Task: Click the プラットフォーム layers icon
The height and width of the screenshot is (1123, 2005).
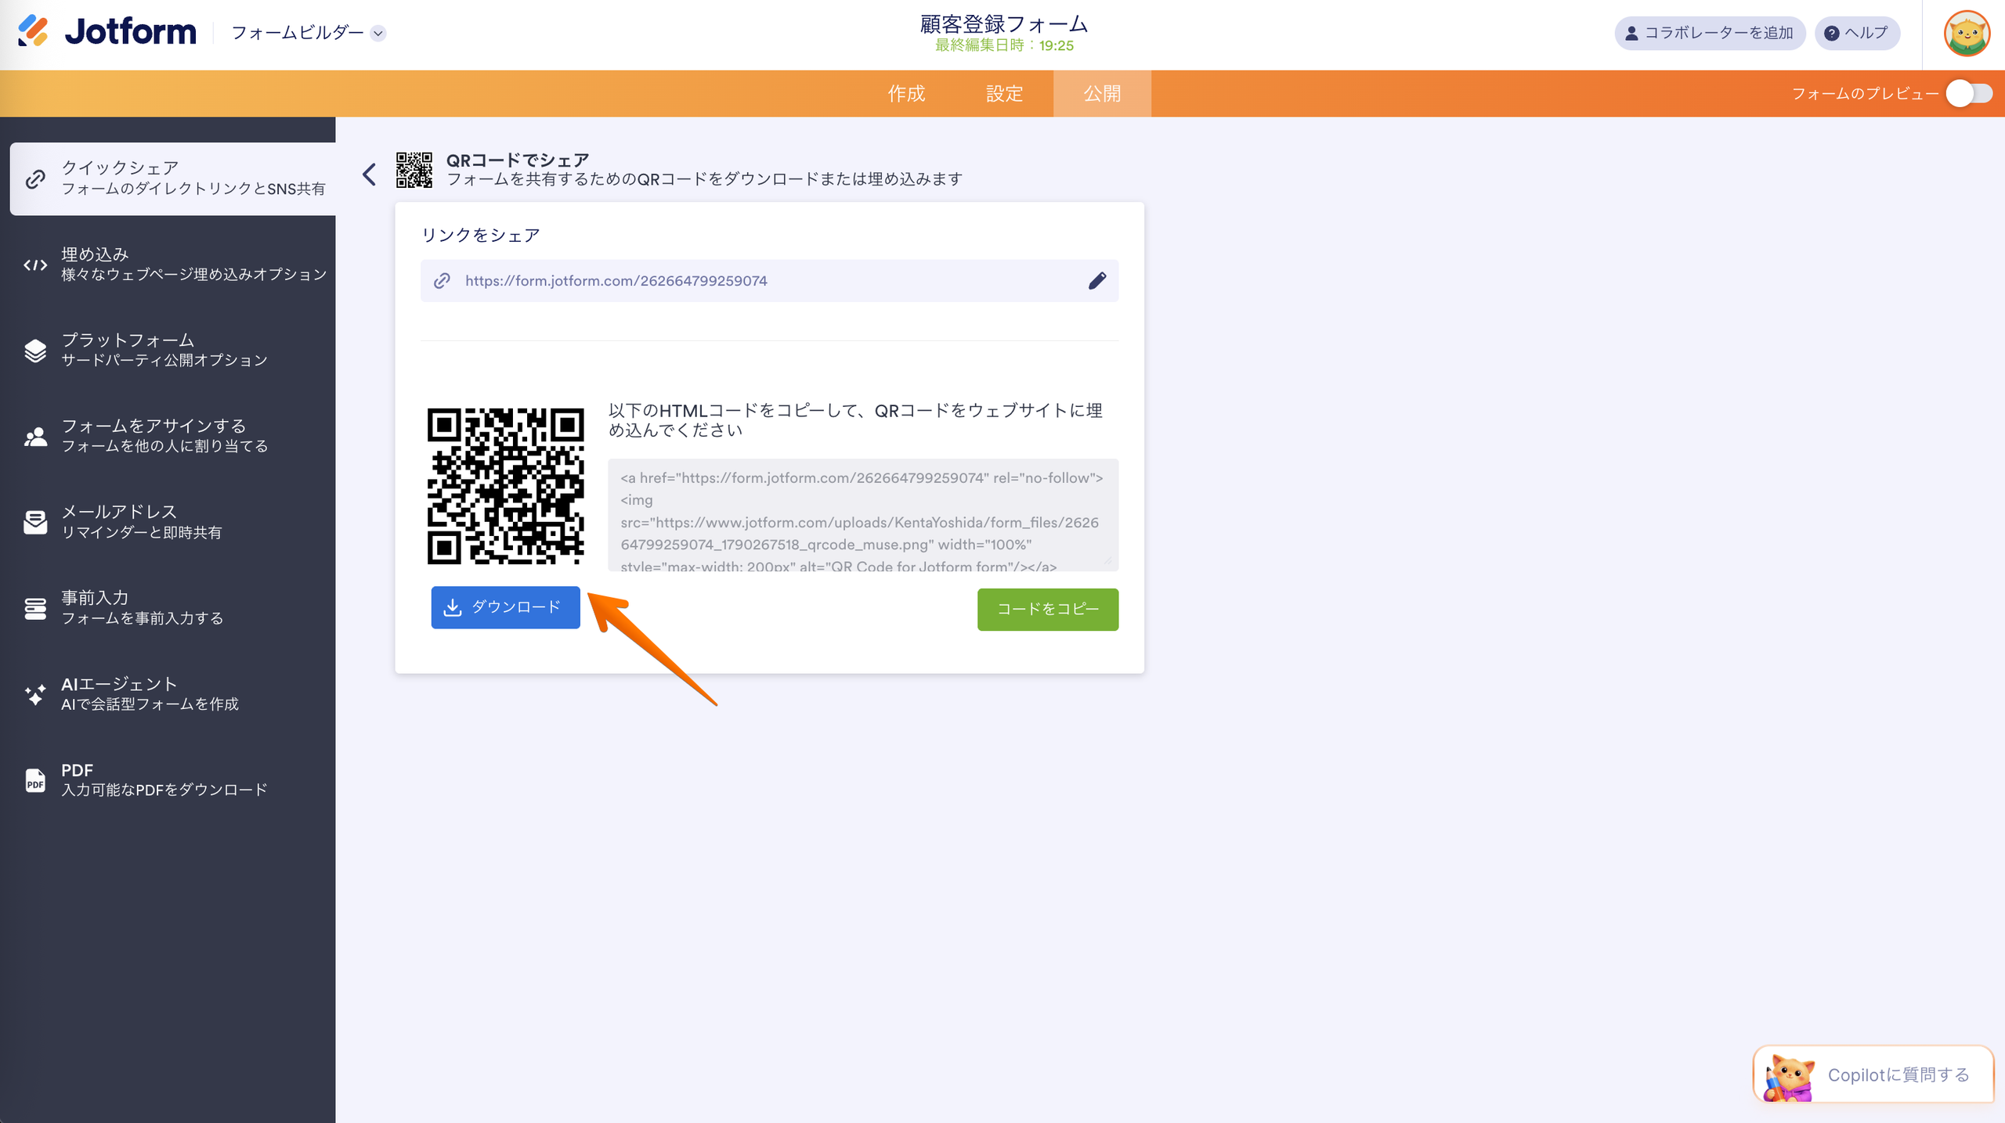Action: pos(35,351)
